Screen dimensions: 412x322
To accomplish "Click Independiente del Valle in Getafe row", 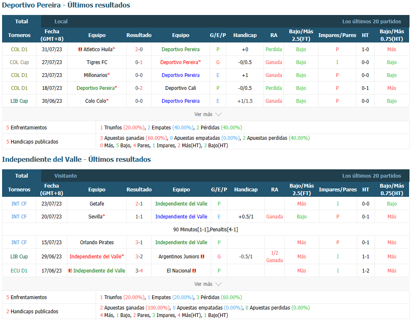I will (x=181, y=204).
